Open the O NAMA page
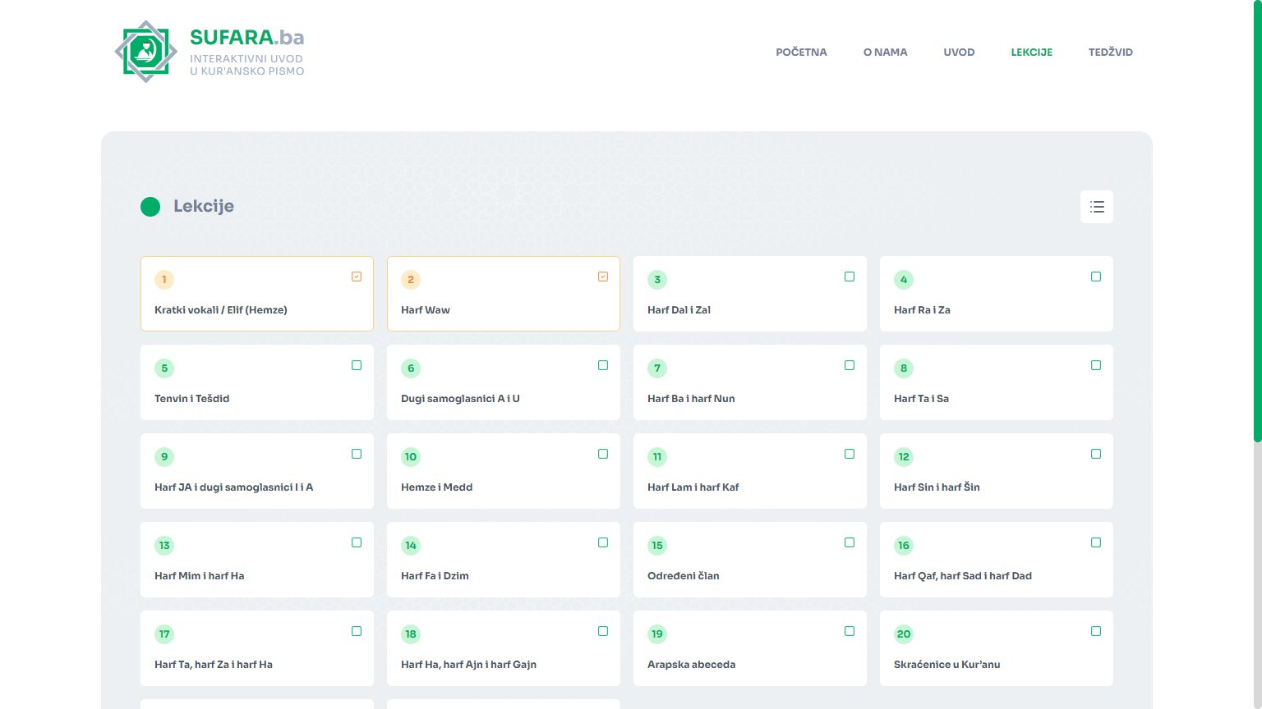Viewport: 1262px width, 709px height. [x=886, y=53]
